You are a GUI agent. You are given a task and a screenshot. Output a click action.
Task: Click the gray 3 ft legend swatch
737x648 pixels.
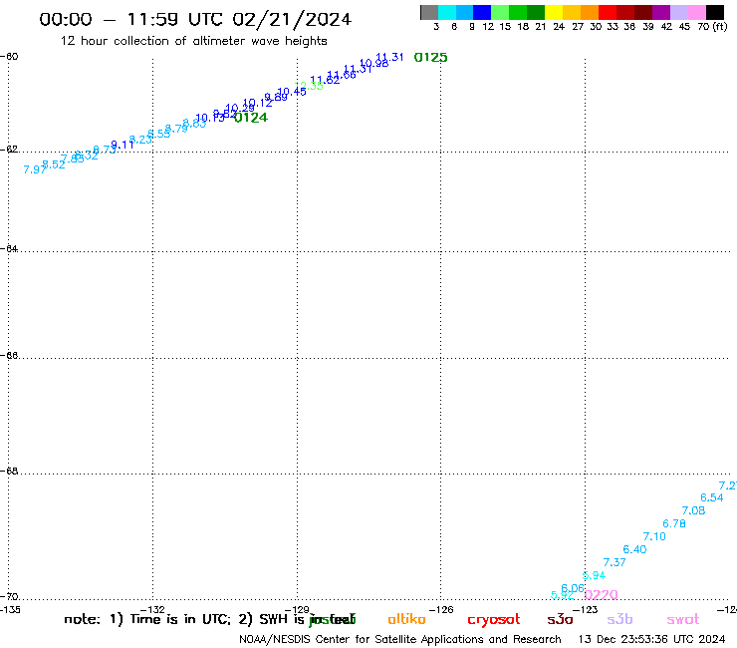[429, 12]
